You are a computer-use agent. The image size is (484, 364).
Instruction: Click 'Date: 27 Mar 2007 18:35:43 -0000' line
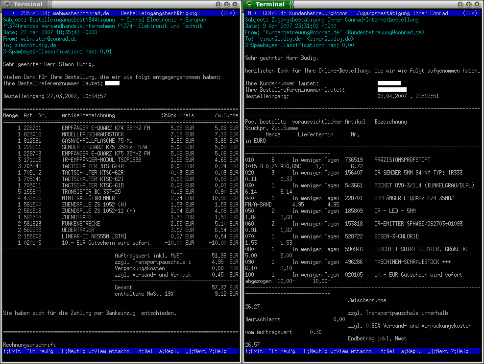tap(50, 32)
